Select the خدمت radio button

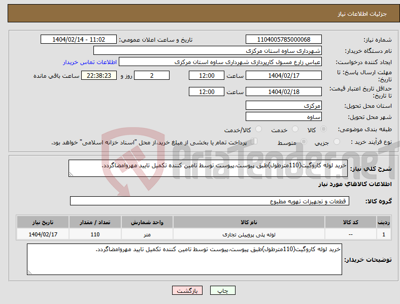(295, 129)
